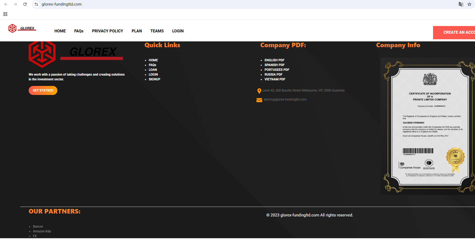This screenshot has height=239, width=475.
Task: Click the FX partner entry
Action: click(35, 236)
